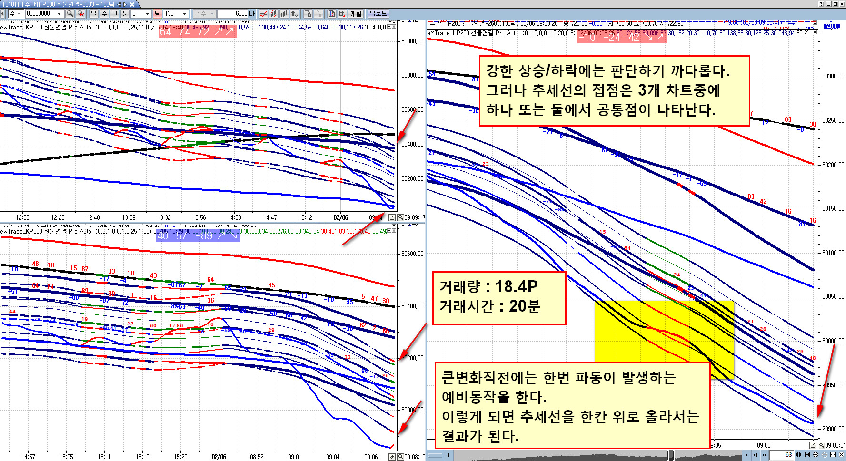Toggle the 분 minute period button

coord(125,14)
